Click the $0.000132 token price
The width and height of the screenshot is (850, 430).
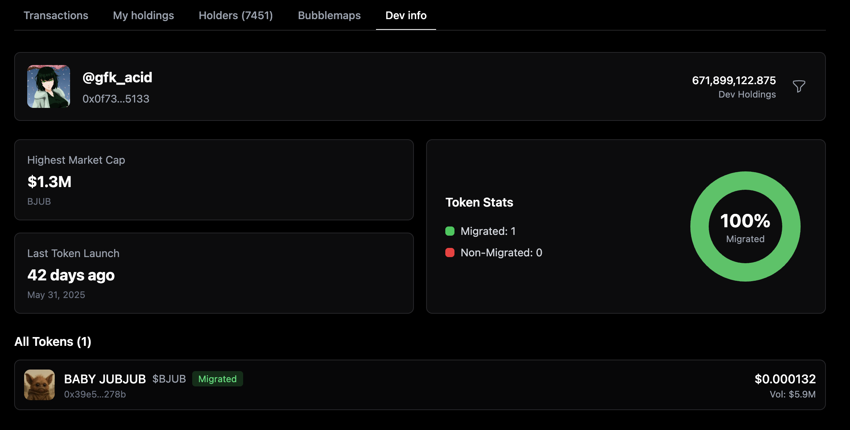[785, 379]
